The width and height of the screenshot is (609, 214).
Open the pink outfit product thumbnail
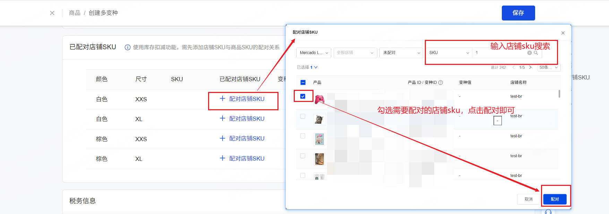click(319, 139)
